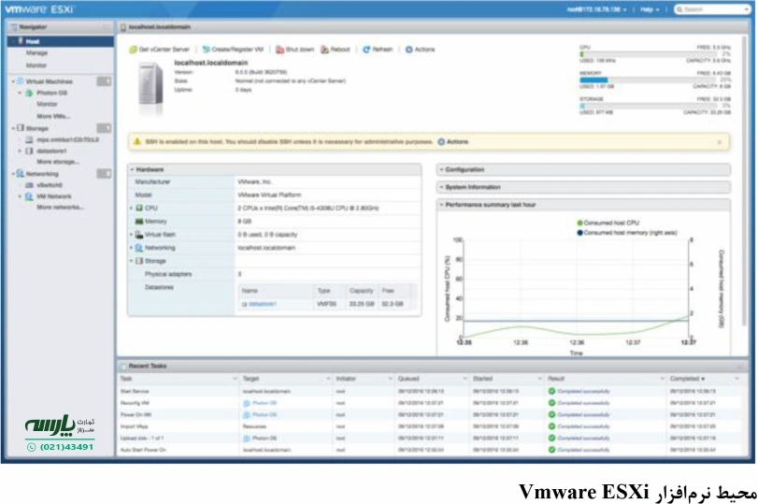The image size is (758, 504).
Task: Sort Recent Tasks by Initiator column
Action: [364, 379]
